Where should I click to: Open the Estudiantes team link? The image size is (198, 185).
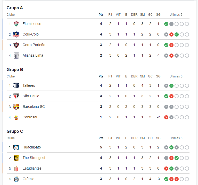(x=32, y=168)
